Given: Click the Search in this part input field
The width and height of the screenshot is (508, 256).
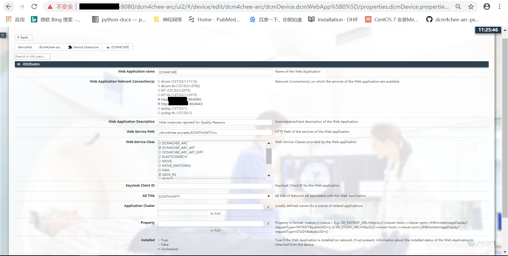Looking at the screenshot, I should coord(32,56).
